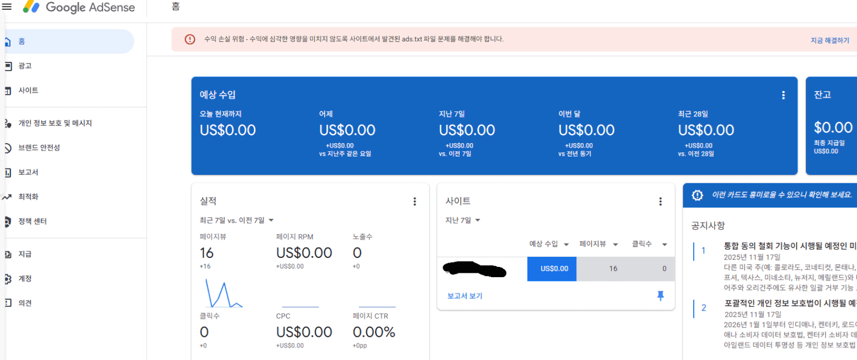The width and height of the screenshot is (857, 360).
Task: Open the 실적 card three-dot menu
Action: tap(414, 201)
